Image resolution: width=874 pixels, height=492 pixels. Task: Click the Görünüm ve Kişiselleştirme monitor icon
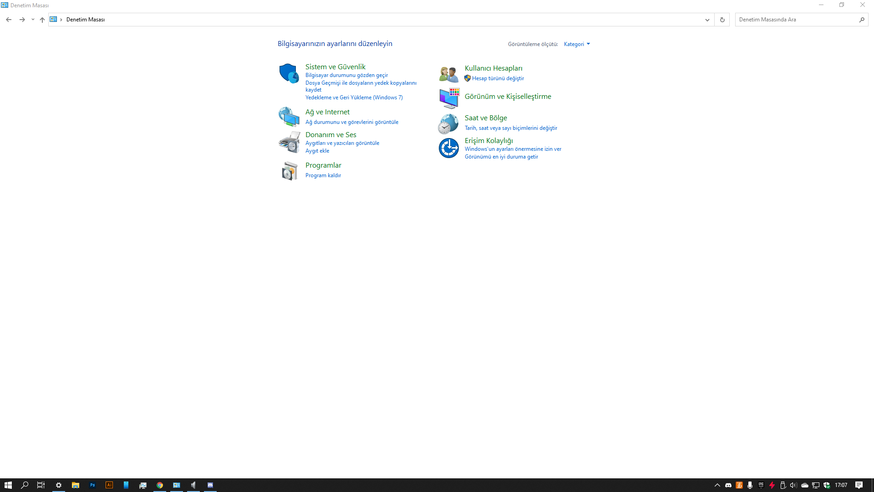coord(449,98)
